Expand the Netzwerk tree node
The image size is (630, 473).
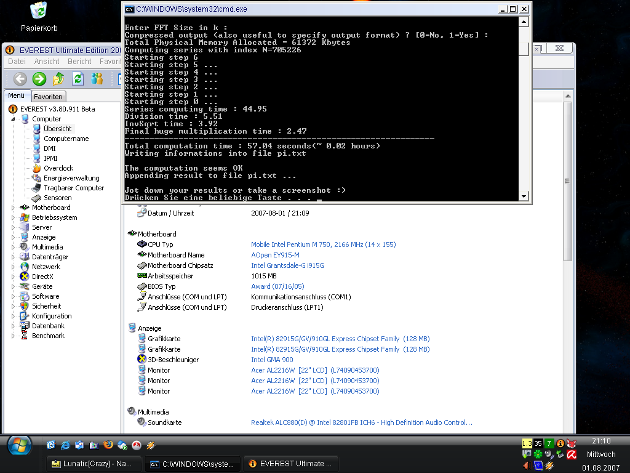[x=13, y=267]
